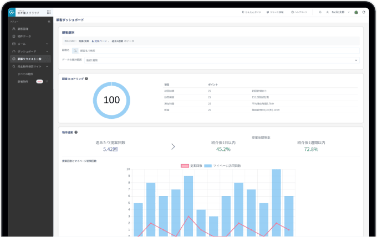Click the green leaf icon in header

tap(356, 12)
